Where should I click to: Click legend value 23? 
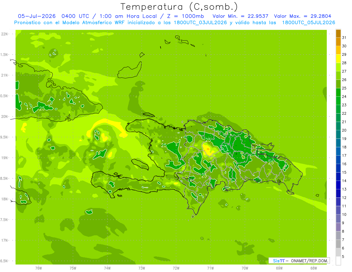[344, 105]
